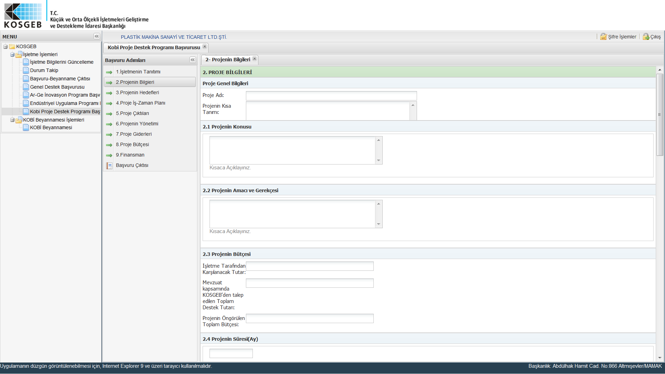
Task: Open Ar-Ge İnovasyon Programı Başvurusu tree item
Action: [x=65, y=95]
